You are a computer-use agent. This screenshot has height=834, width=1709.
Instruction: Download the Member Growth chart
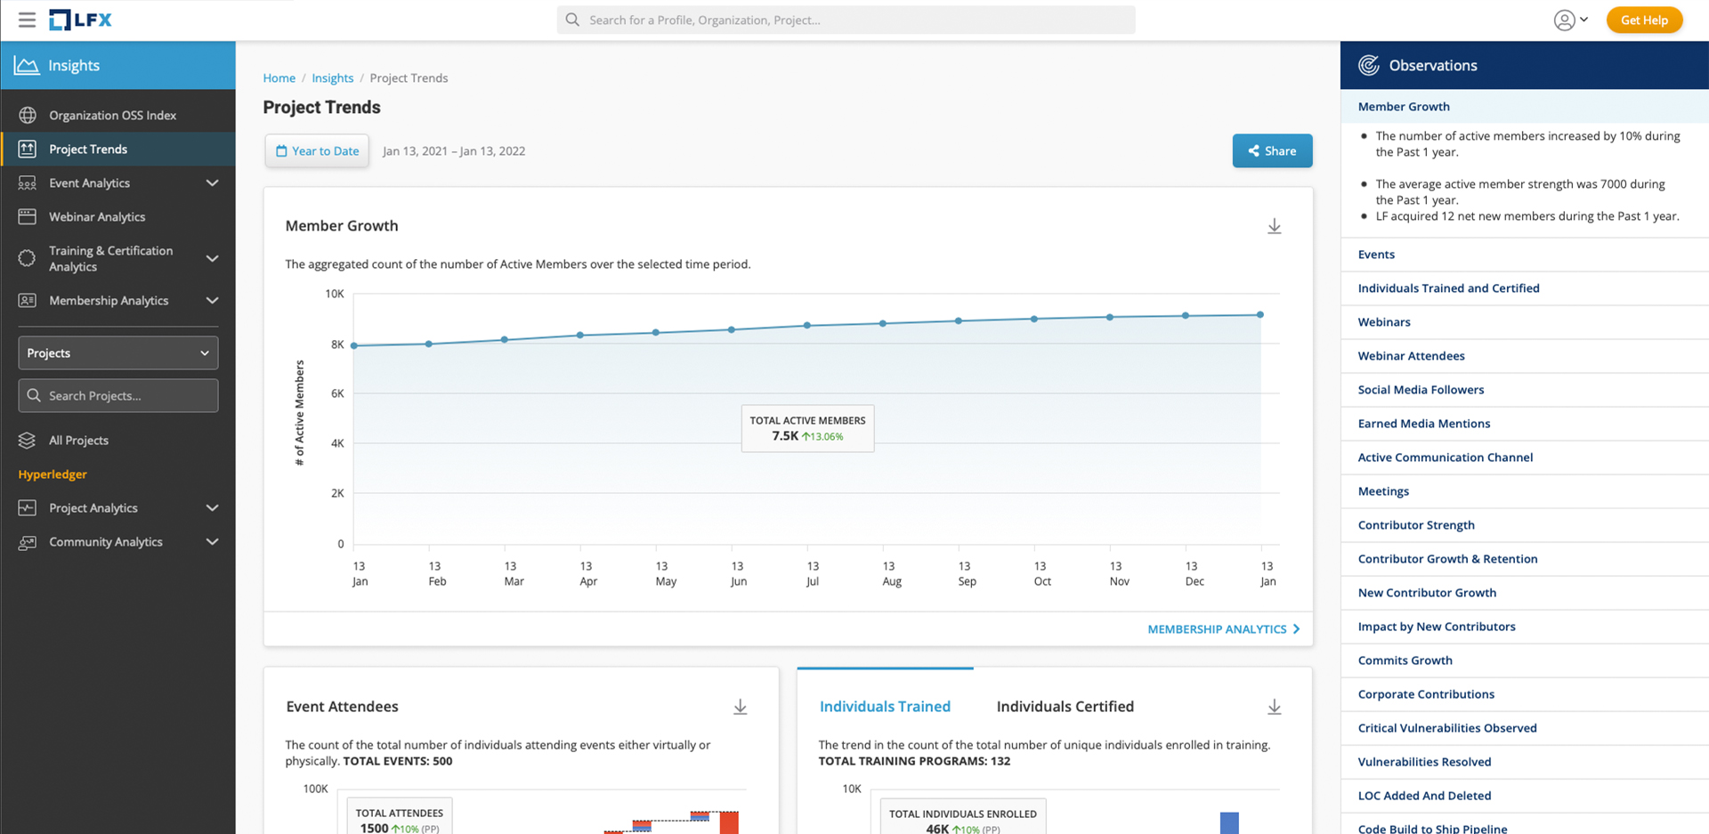(1274, 226)
